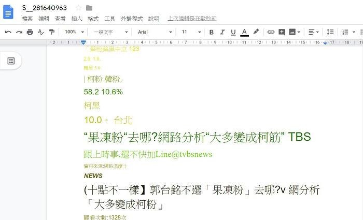Open the 插入 menu
Screen dimensions: 363x220
[x=77, y=19]
